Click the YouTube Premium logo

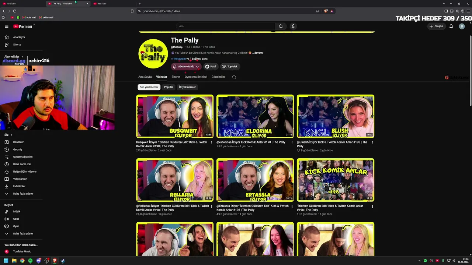pos(23,26)
